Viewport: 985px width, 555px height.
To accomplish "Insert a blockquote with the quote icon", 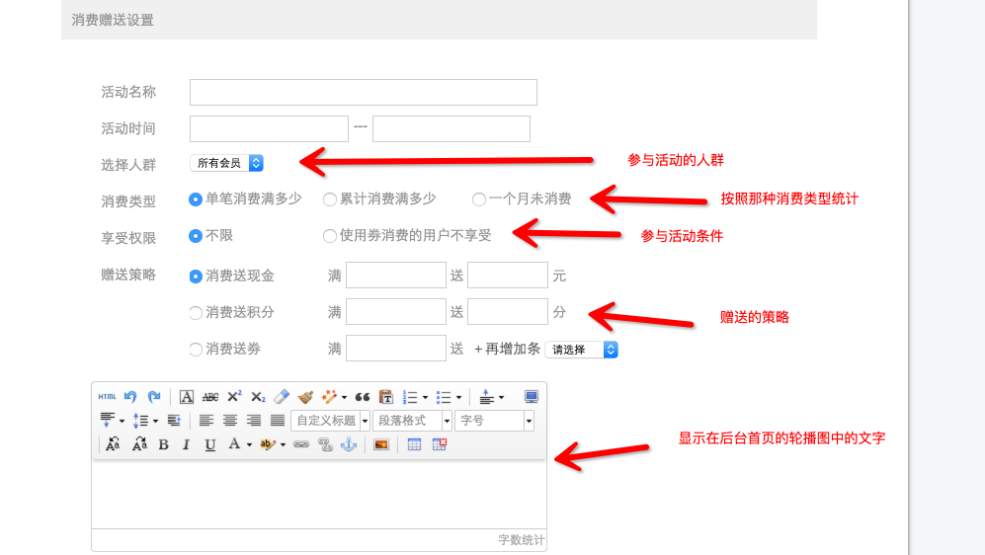I will tap(363, 397).
